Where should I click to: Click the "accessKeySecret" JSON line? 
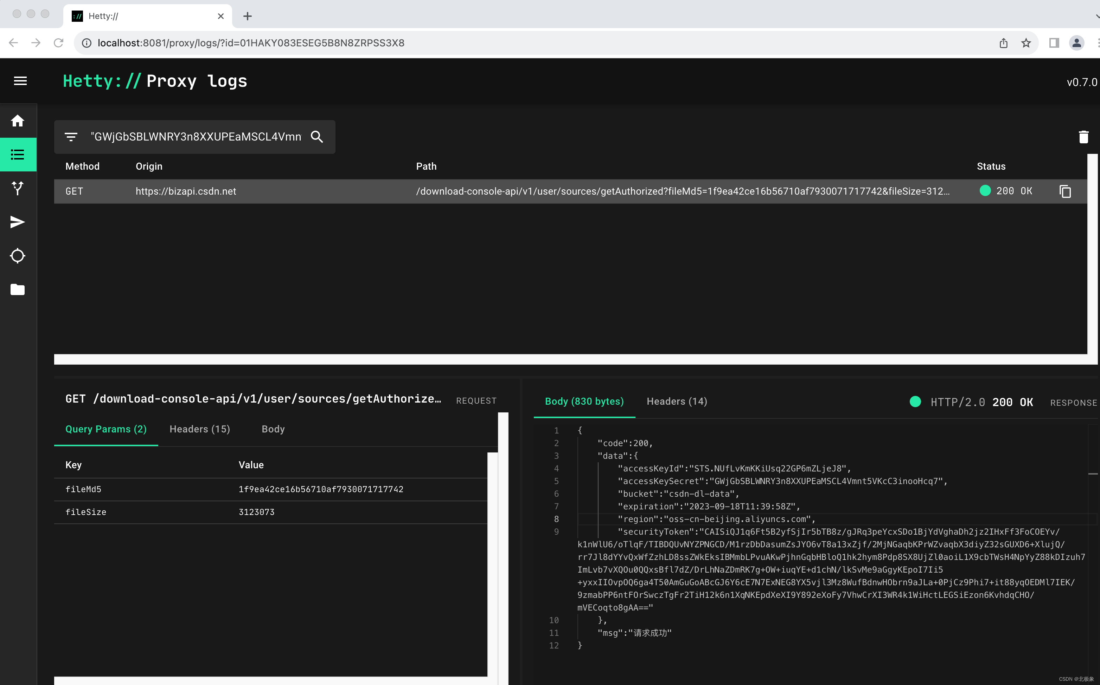[782, 481]
